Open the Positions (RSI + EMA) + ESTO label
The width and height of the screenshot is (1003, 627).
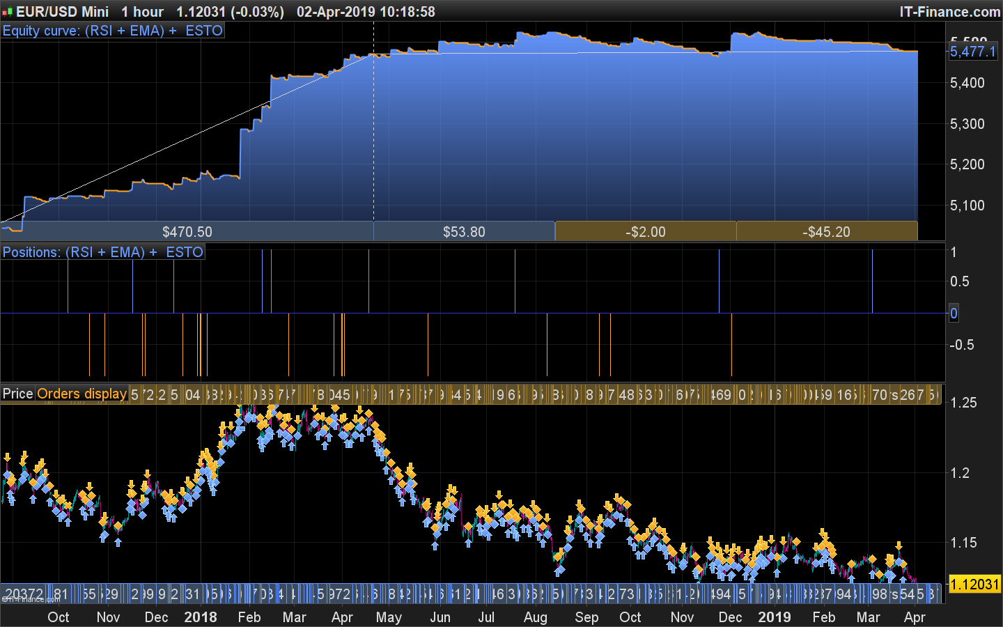click(103, 252)
